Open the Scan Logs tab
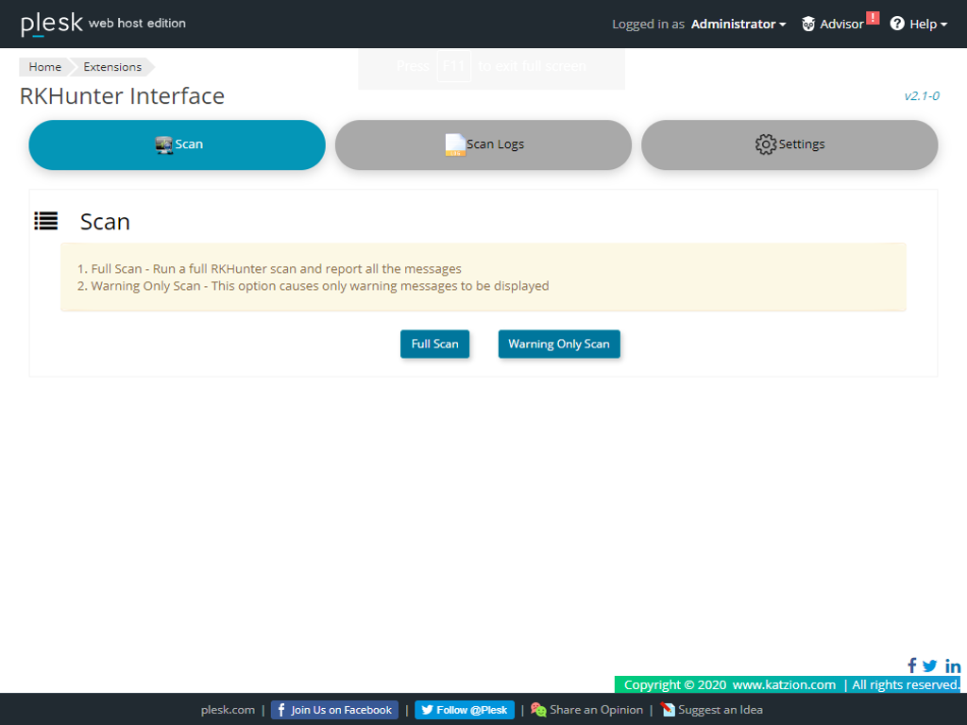The height and width of the screenshot is (725, 967). pos(483,144)
